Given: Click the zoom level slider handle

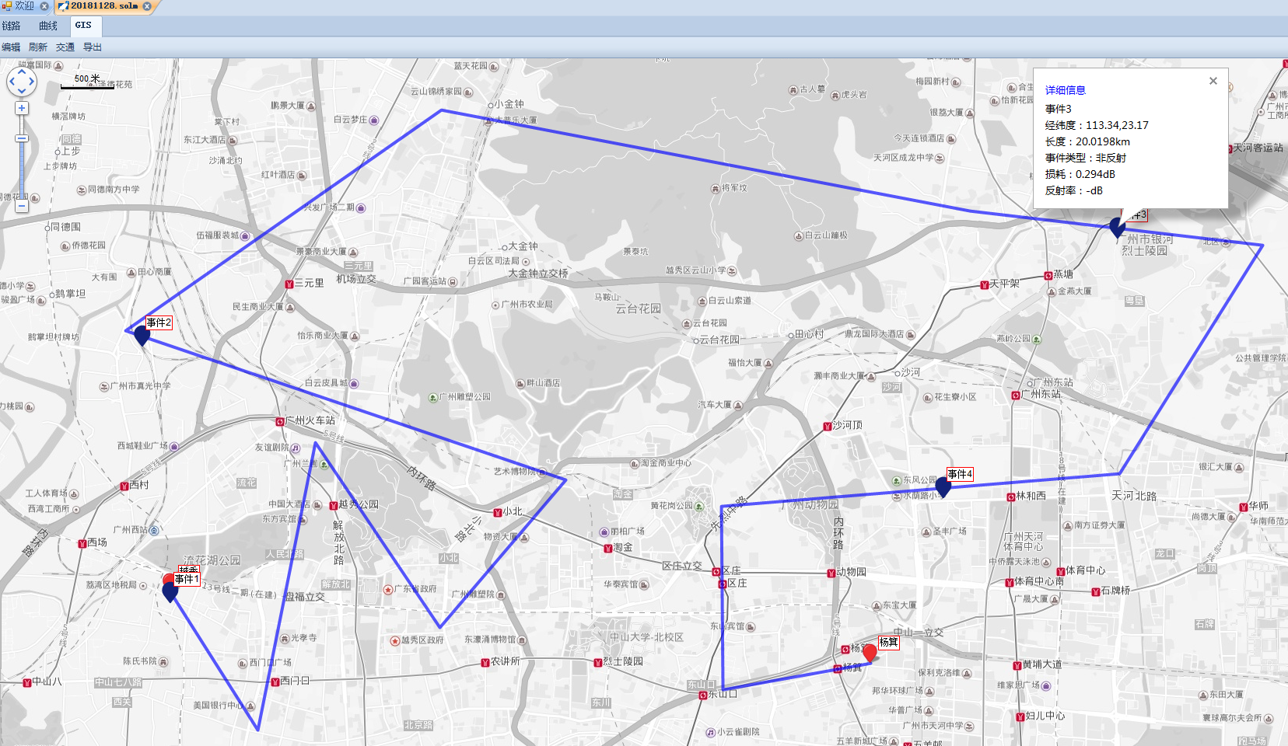Looking at the screenshot, I should click(22, 138).
